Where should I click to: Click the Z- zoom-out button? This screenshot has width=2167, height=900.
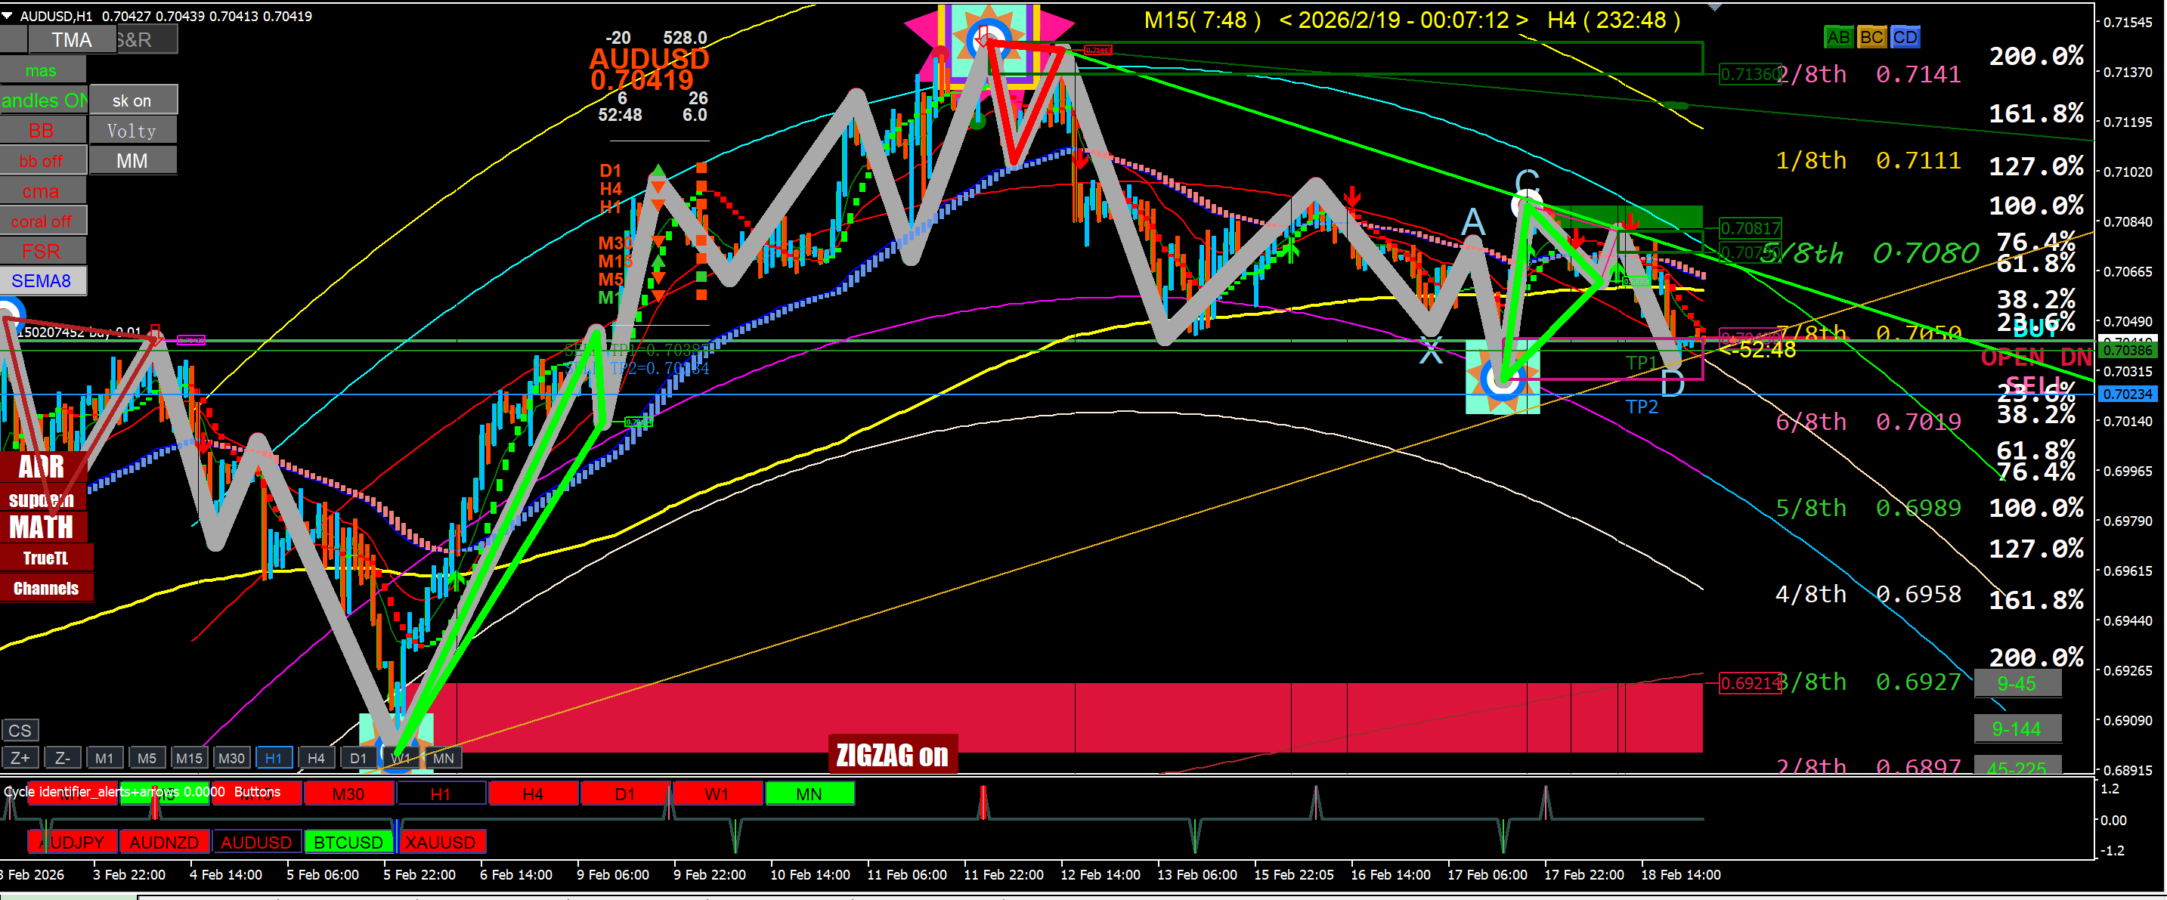[62, 758]
